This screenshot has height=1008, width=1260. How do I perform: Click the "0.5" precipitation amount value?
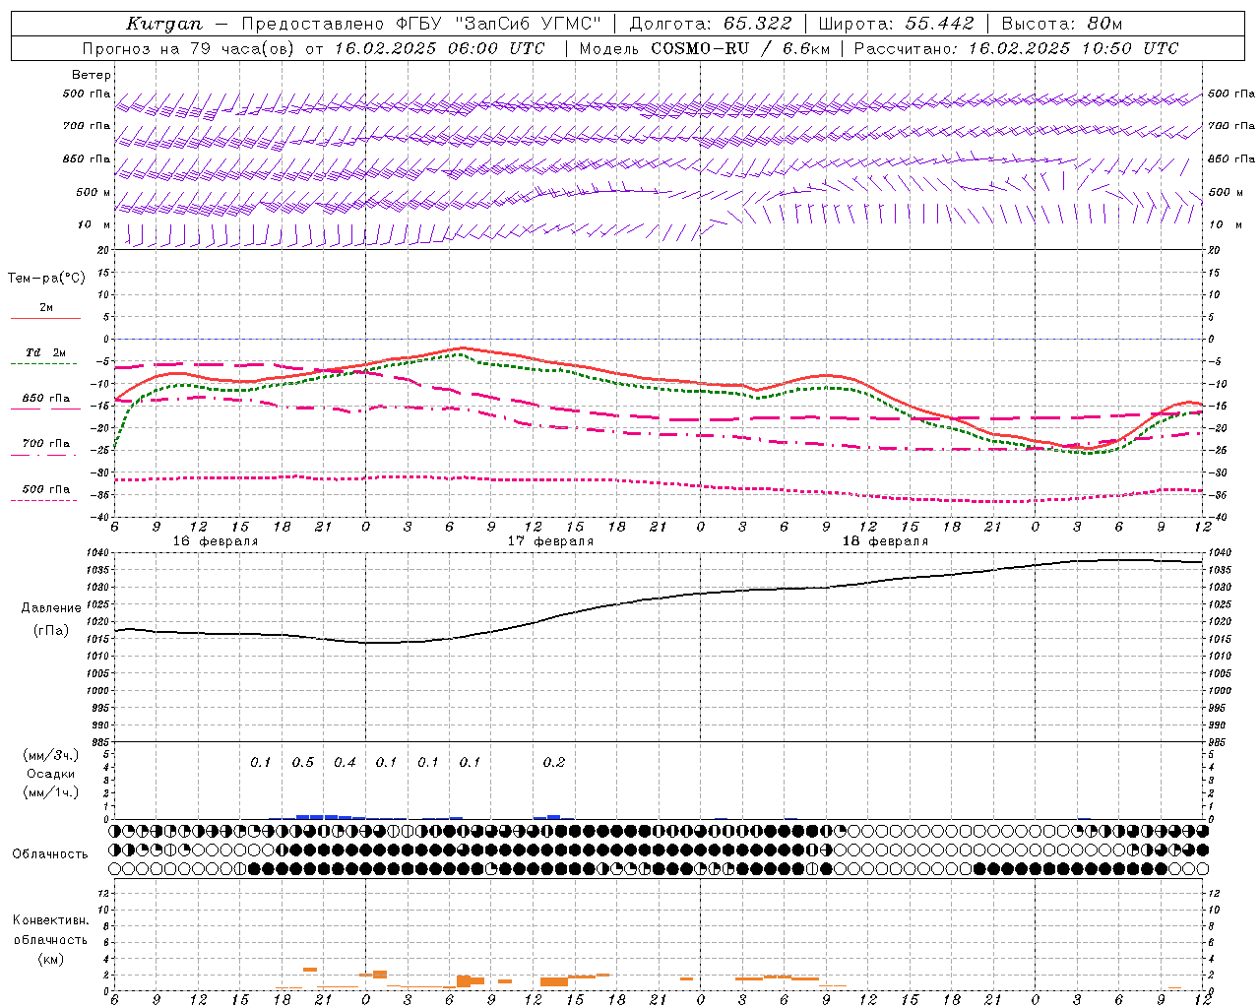[303, 763]
